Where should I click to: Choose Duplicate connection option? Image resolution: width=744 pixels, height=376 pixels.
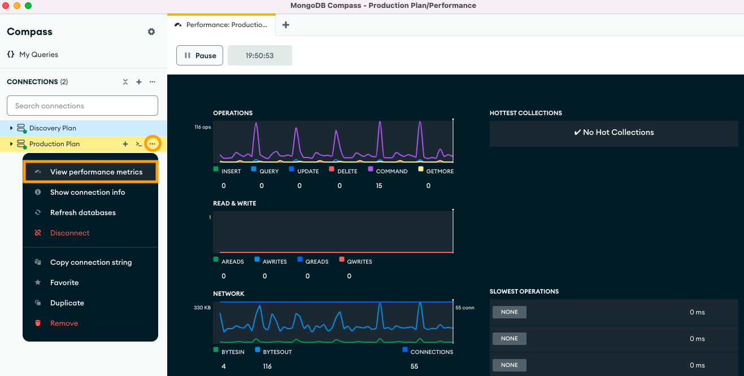[x=90, y=303]
